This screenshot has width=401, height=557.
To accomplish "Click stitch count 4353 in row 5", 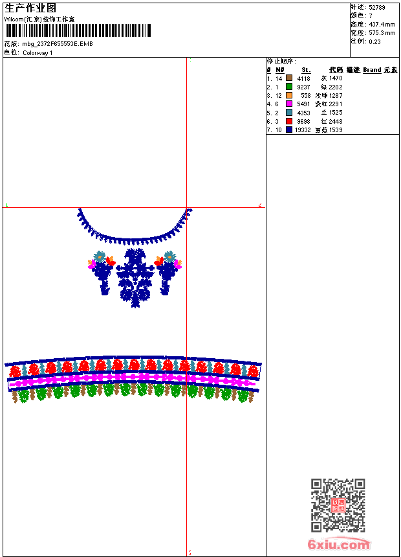I will (x=304, y=113).
